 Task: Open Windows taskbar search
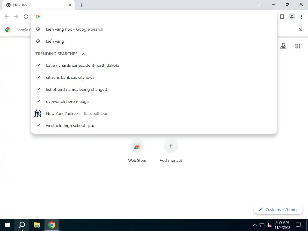tap(22, 225)
